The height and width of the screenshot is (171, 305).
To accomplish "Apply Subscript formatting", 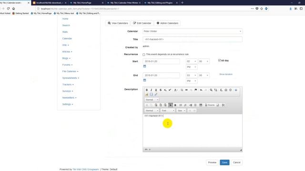I will tap(165, 90).
